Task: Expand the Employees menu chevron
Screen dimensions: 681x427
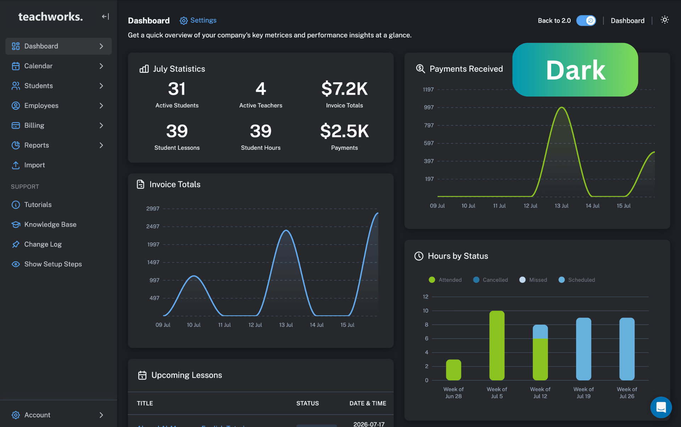Action: pyautogui.click(x=101, y=106)
